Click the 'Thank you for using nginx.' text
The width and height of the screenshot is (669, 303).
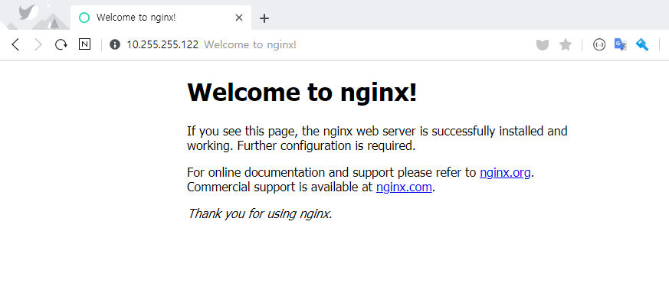[x=260, y=213]
